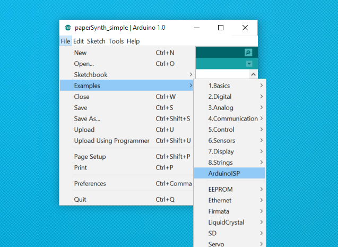This screenshot has width=338, height=247.
Task: Expand 4.Communication examples
Action: point(230,118)
